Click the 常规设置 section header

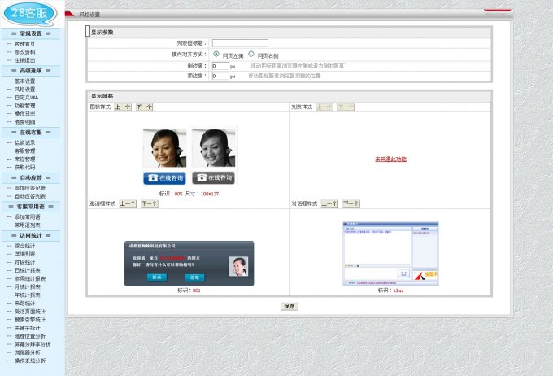click(x=31, y=33)
